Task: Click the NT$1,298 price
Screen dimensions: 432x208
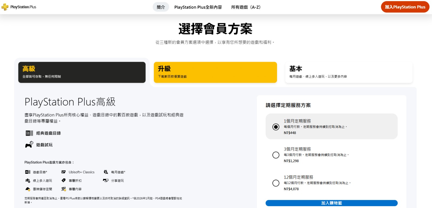Action: [x=291, y=161]
